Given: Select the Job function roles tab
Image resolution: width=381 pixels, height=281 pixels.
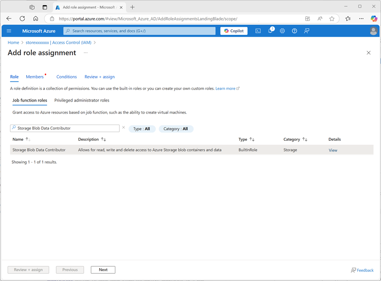Looking at the screenshot, I should 30,100.
